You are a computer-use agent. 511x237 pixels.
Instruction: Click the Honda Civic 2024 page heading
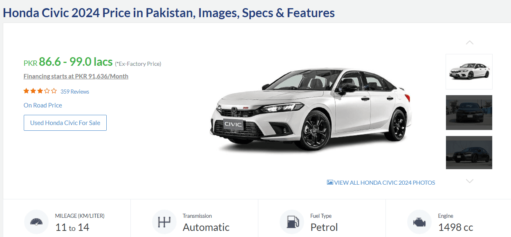[x=169, y=13]
